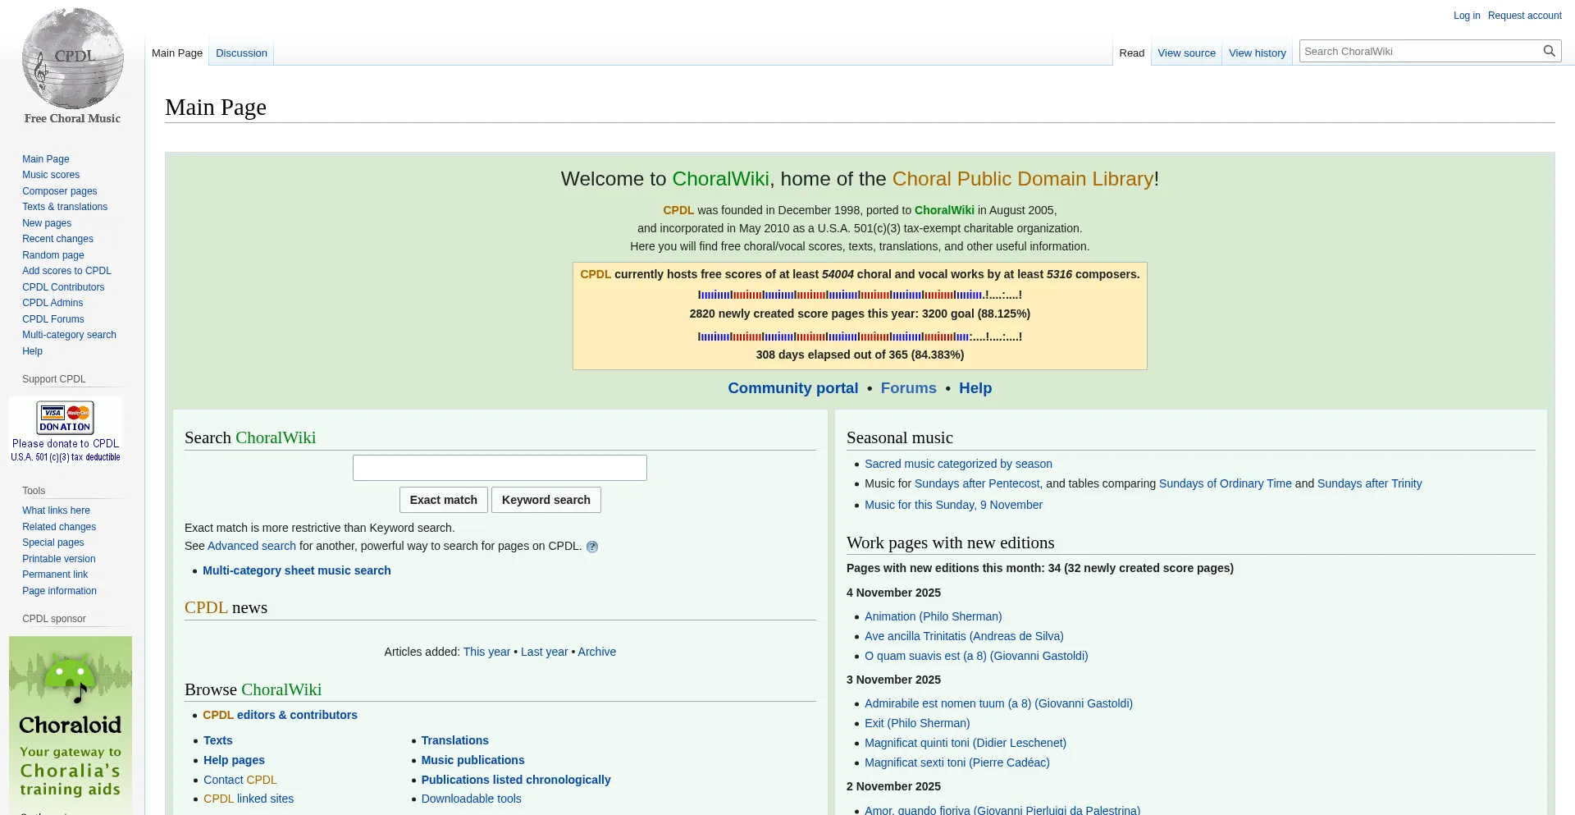Click the CPDL globe logo
This screenshot has height=815, width=1575.
[72, 59]
